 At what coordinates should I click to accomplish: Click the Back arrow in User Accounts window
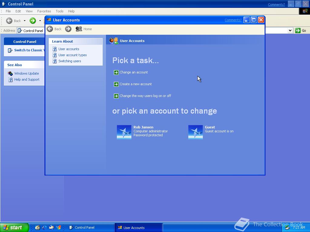50,29
